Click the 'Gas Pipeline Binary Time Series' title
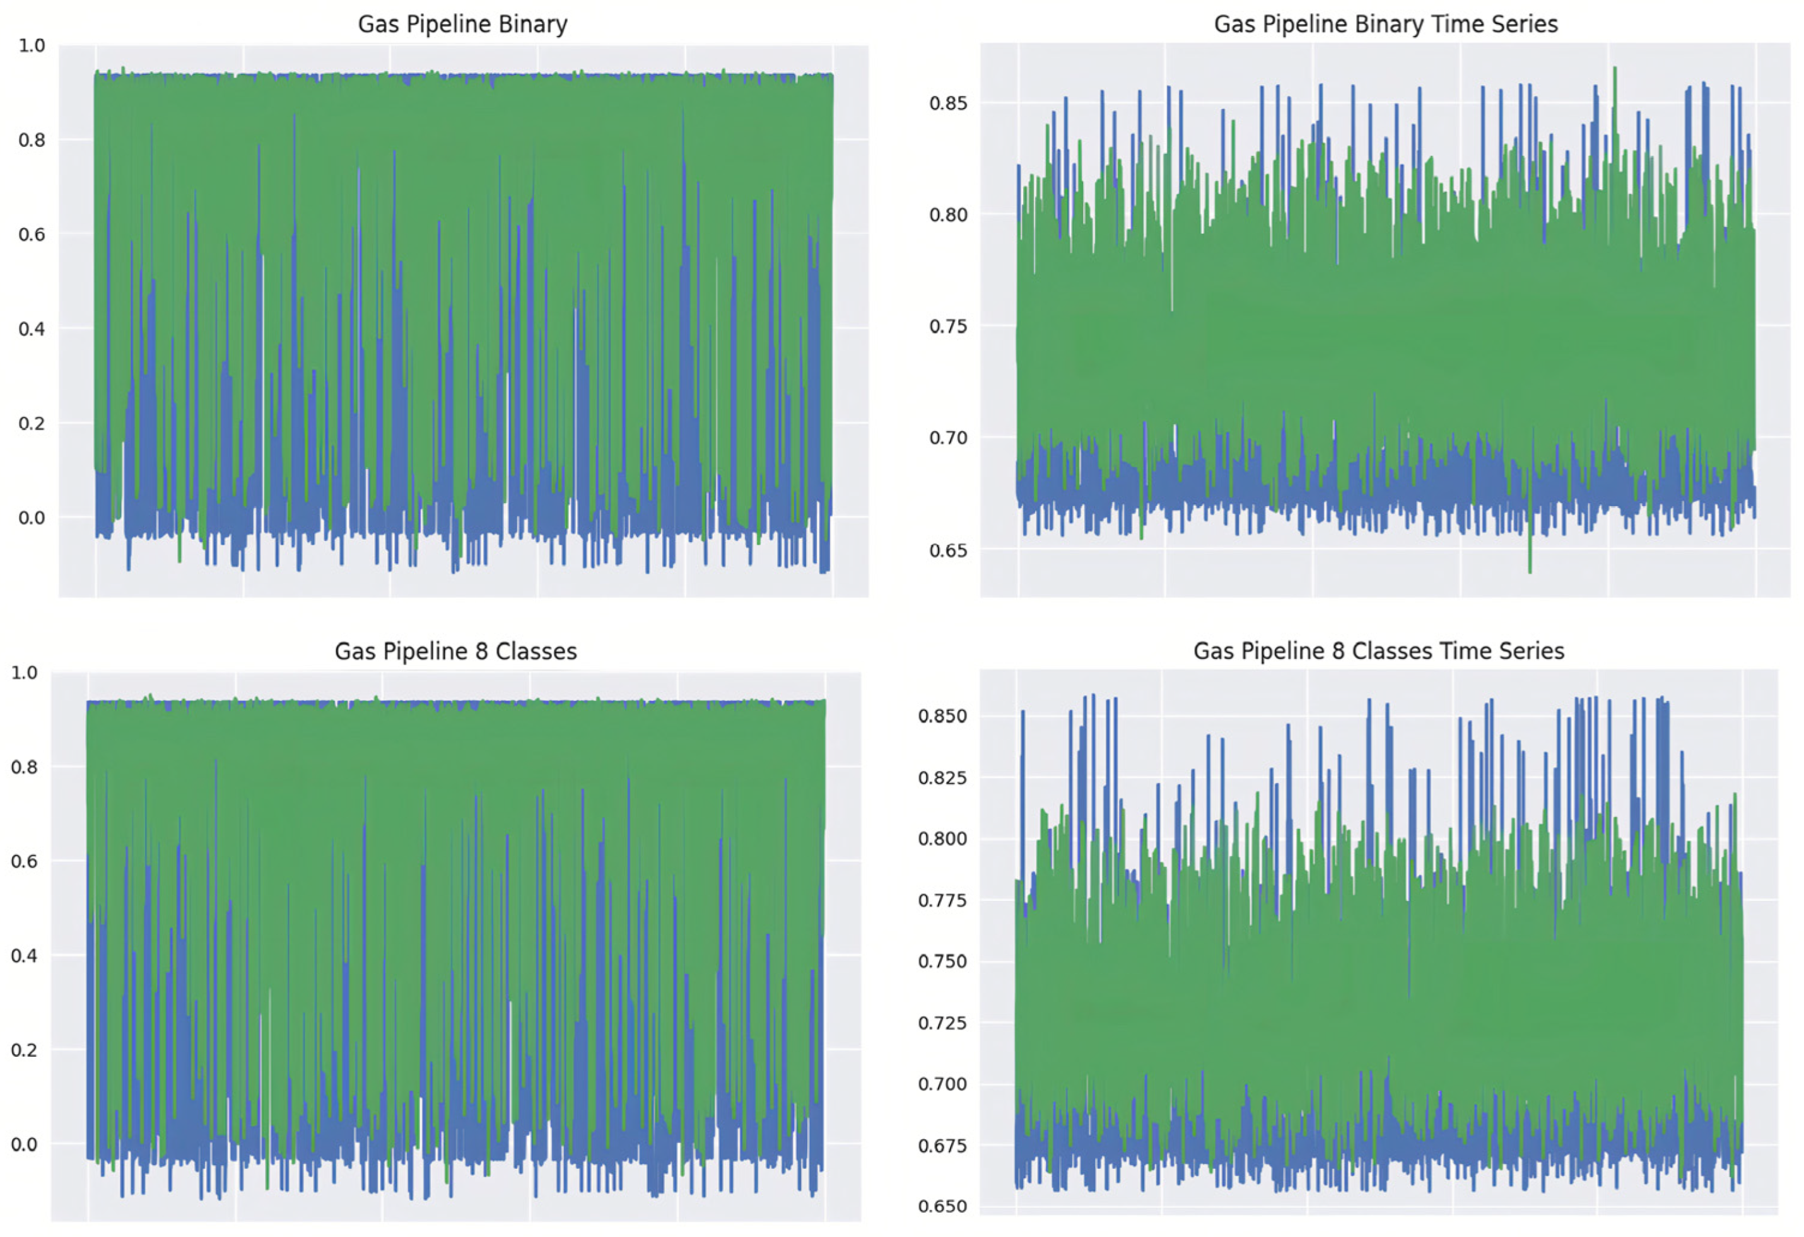The height and width of the screenshot is (1237, 1804). click(x=1386, y=24)
